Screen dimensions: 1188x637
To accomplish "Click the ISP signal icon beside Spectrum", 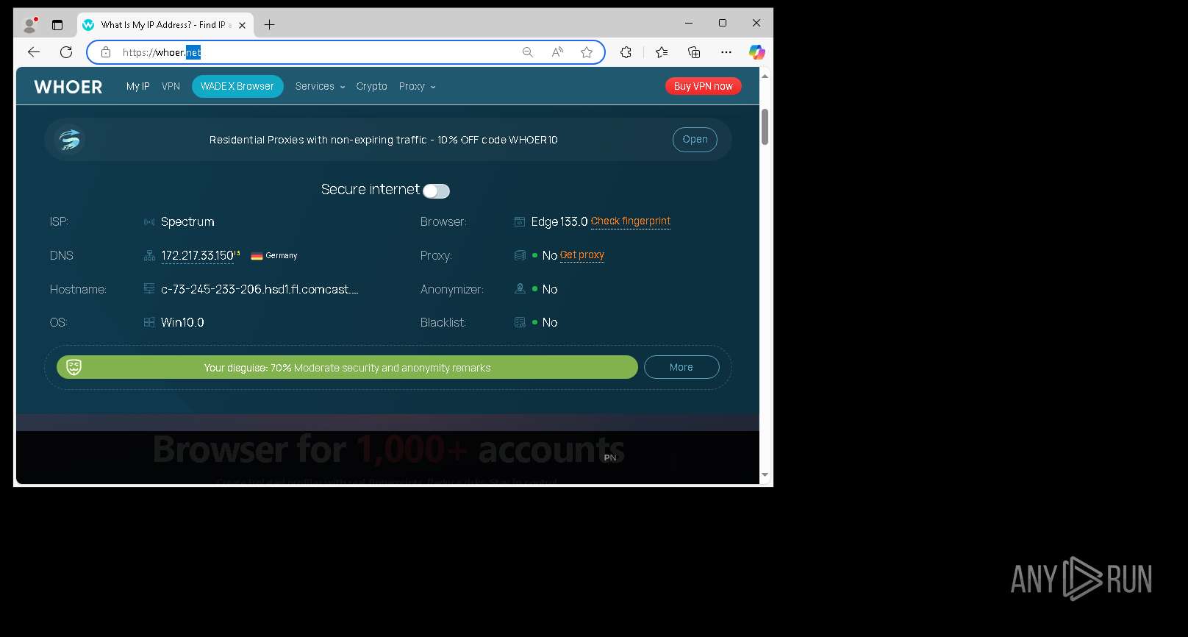I will (x=149, y=221).
